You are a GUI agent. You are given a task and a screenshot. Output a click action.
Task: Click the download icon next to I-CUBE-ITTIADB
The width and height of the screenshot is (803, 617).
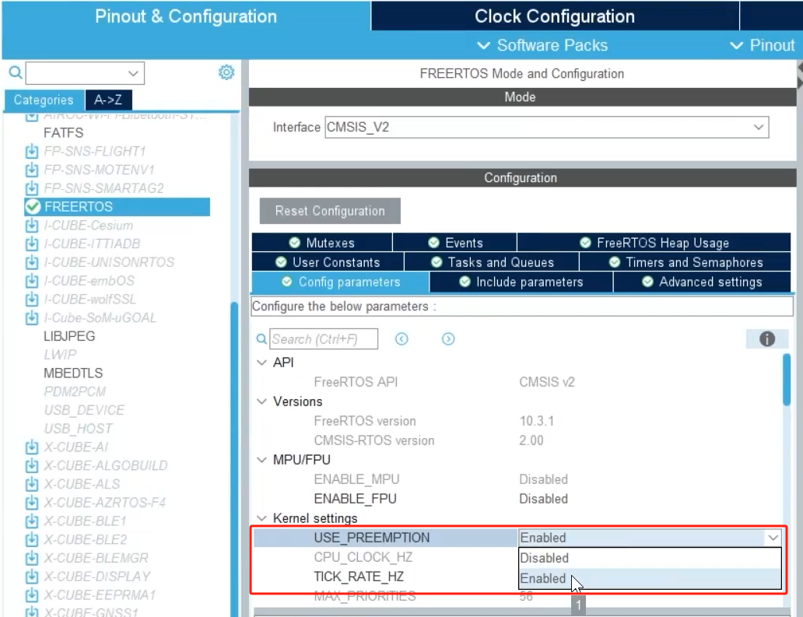tap(32, 244)
